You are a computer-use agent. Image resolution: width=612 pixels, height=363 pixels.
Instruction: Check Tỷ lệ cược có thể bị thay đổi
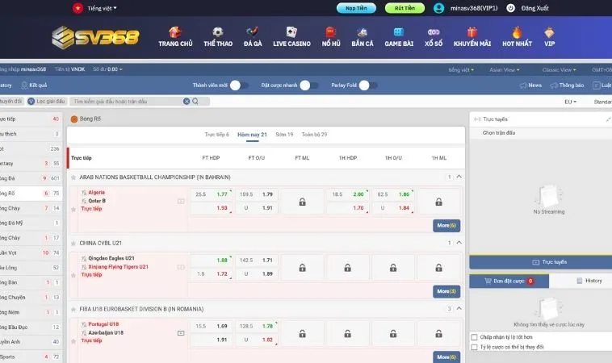(x=474, y=347)
